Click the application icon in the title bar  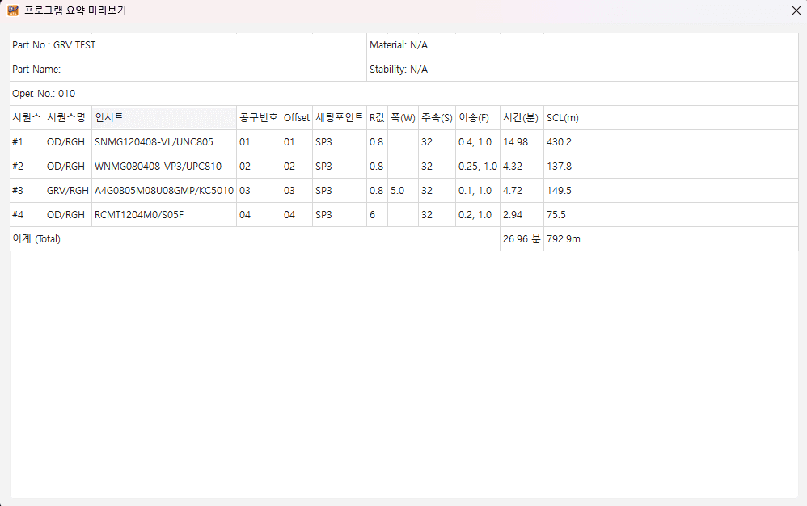(x=13, y=11)
